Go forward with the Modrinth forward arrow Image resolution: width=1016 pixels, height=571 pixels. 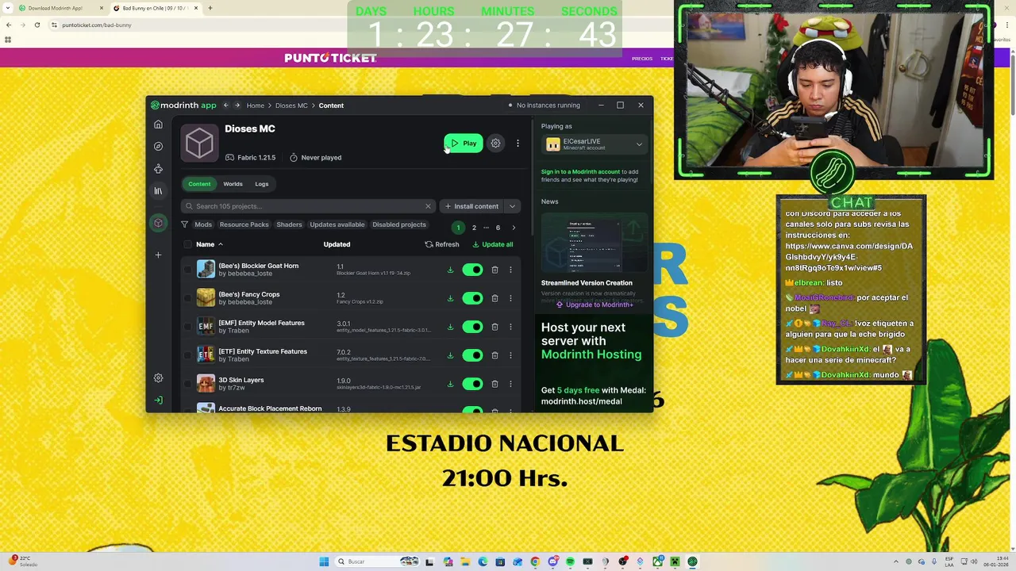(x=237, y=105)
